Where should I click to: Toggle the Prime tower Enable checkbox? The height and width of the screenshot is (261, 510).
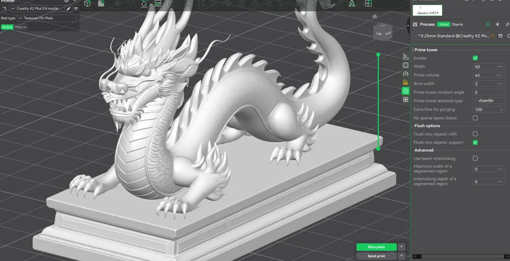pyautogui.click(x=475, y=58)
